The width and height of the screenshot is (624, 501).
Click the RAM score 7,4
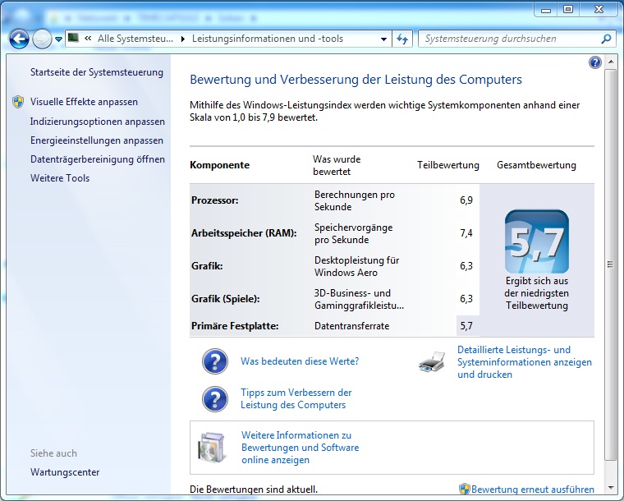[466, 233]
